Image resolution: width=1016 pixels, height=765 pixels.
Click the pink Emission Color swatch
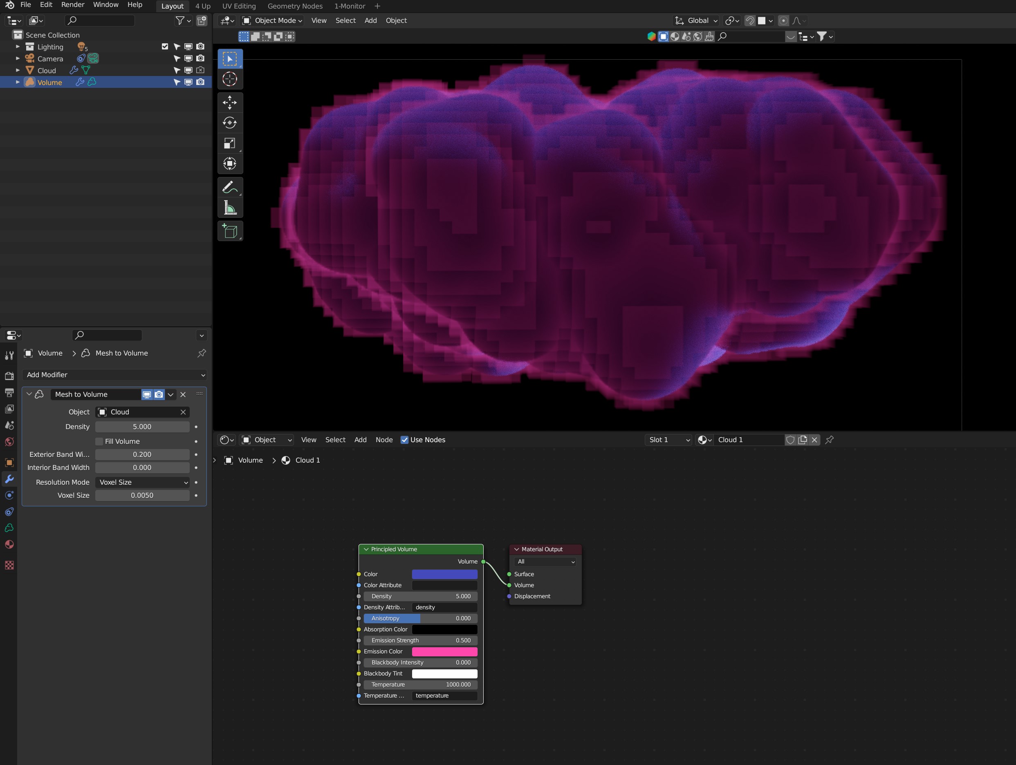tap(444, 651)
